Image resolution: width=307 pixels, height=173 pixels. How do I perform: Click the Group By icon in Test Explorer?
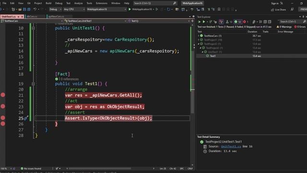pyautogui.click(x=260, y=22)
